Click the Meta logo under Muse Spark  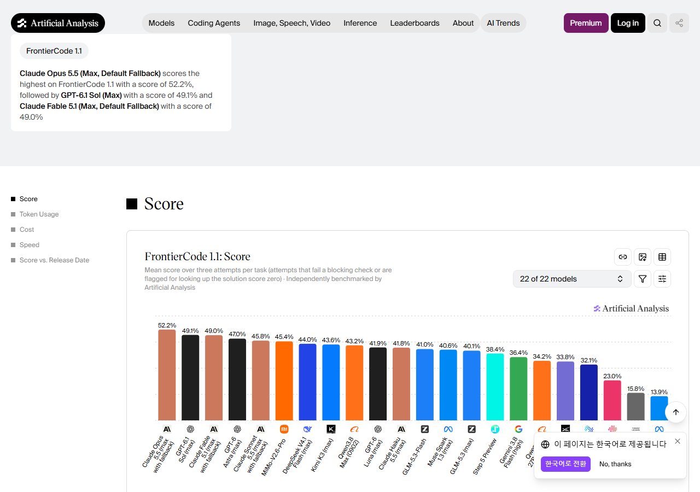pos(448,429)
